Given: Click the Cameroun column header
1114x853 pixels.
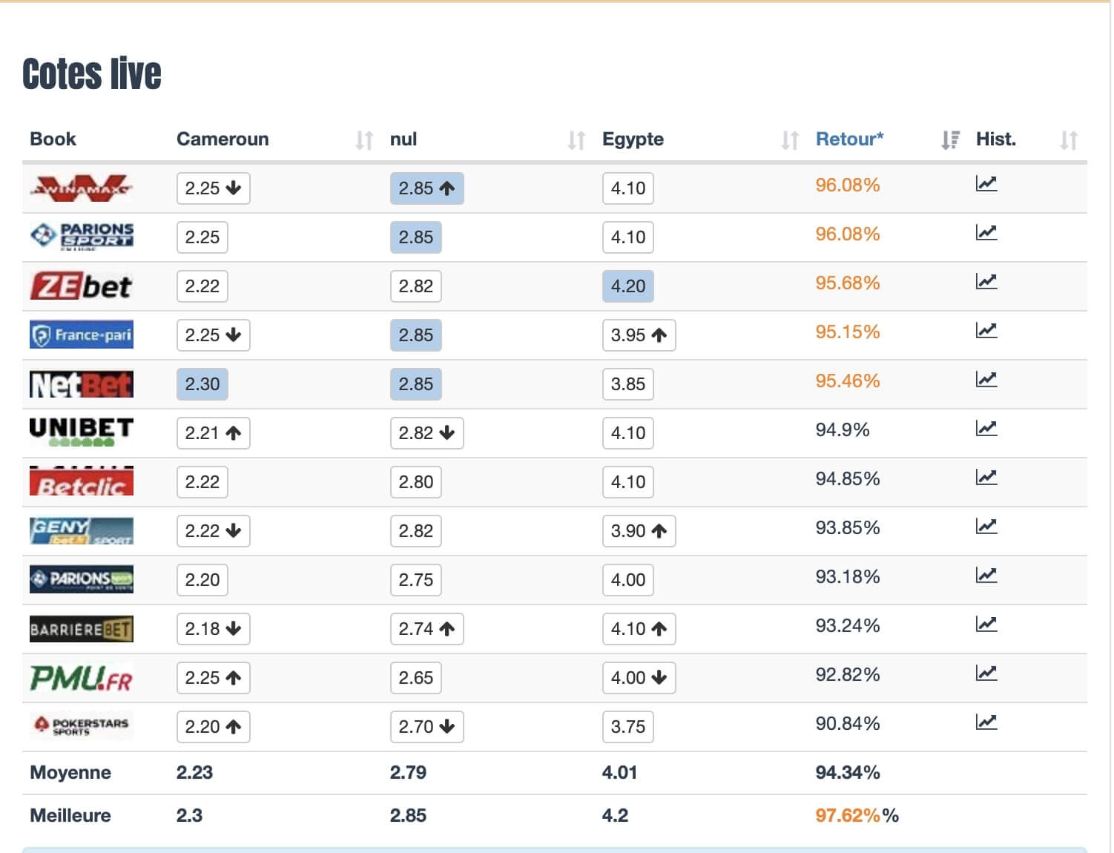Looking at the screenshot, I should [x=223, y=139].
